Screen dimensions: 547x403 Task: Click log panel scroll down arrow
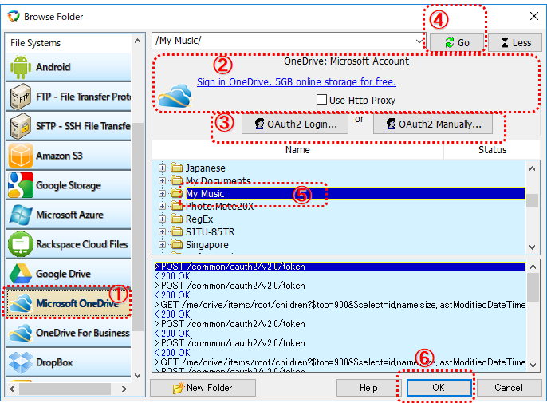(x=533, y=365)
